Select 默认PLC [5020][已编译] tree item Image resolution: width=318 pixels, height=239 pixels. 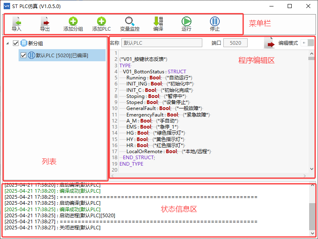tap(62, 55)
